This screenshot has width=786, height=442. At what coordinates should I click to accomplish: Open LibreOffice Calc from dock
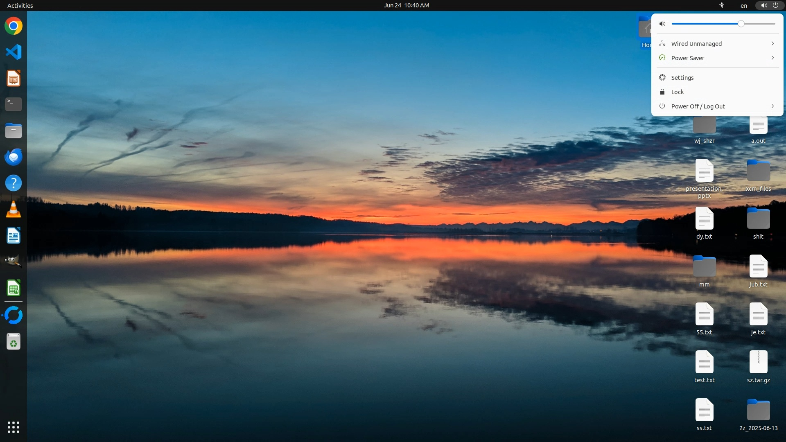pyautogui.click(x=14, y=288)
